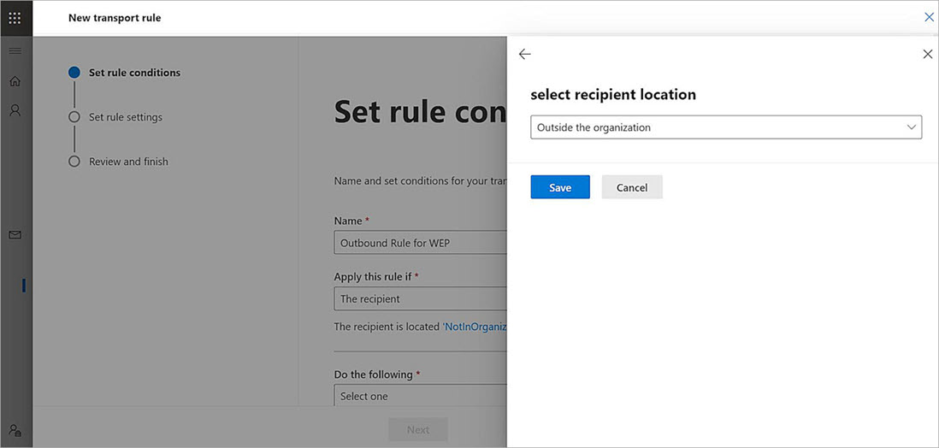The height and width of the screenshot is (448, 939).
Task: Save the recipient location selection
Action: tap(560, 187)
